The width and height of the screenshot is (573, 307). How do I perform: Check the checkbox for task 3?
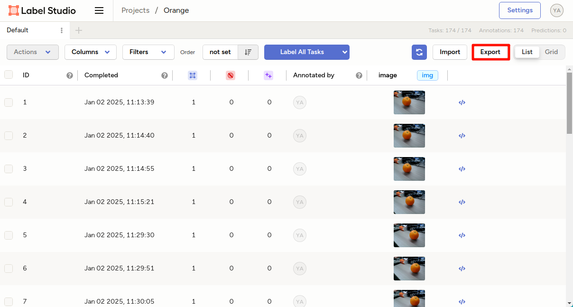(9, 169)
